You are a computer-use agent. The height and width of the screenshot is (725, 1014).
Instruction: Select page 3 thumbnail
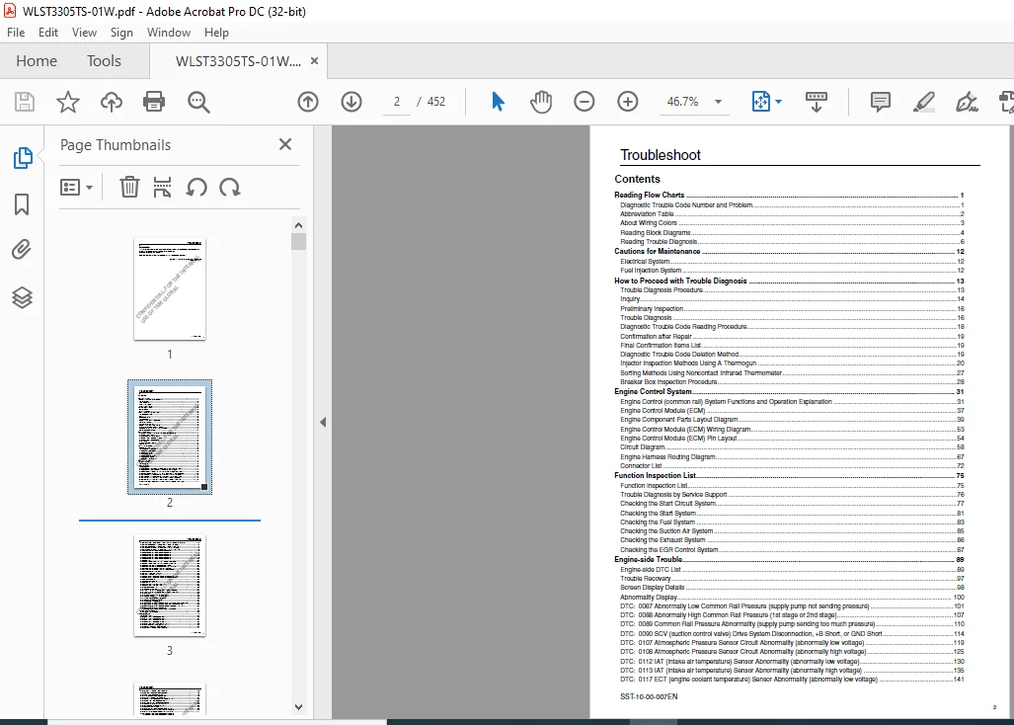pos(170,586)
